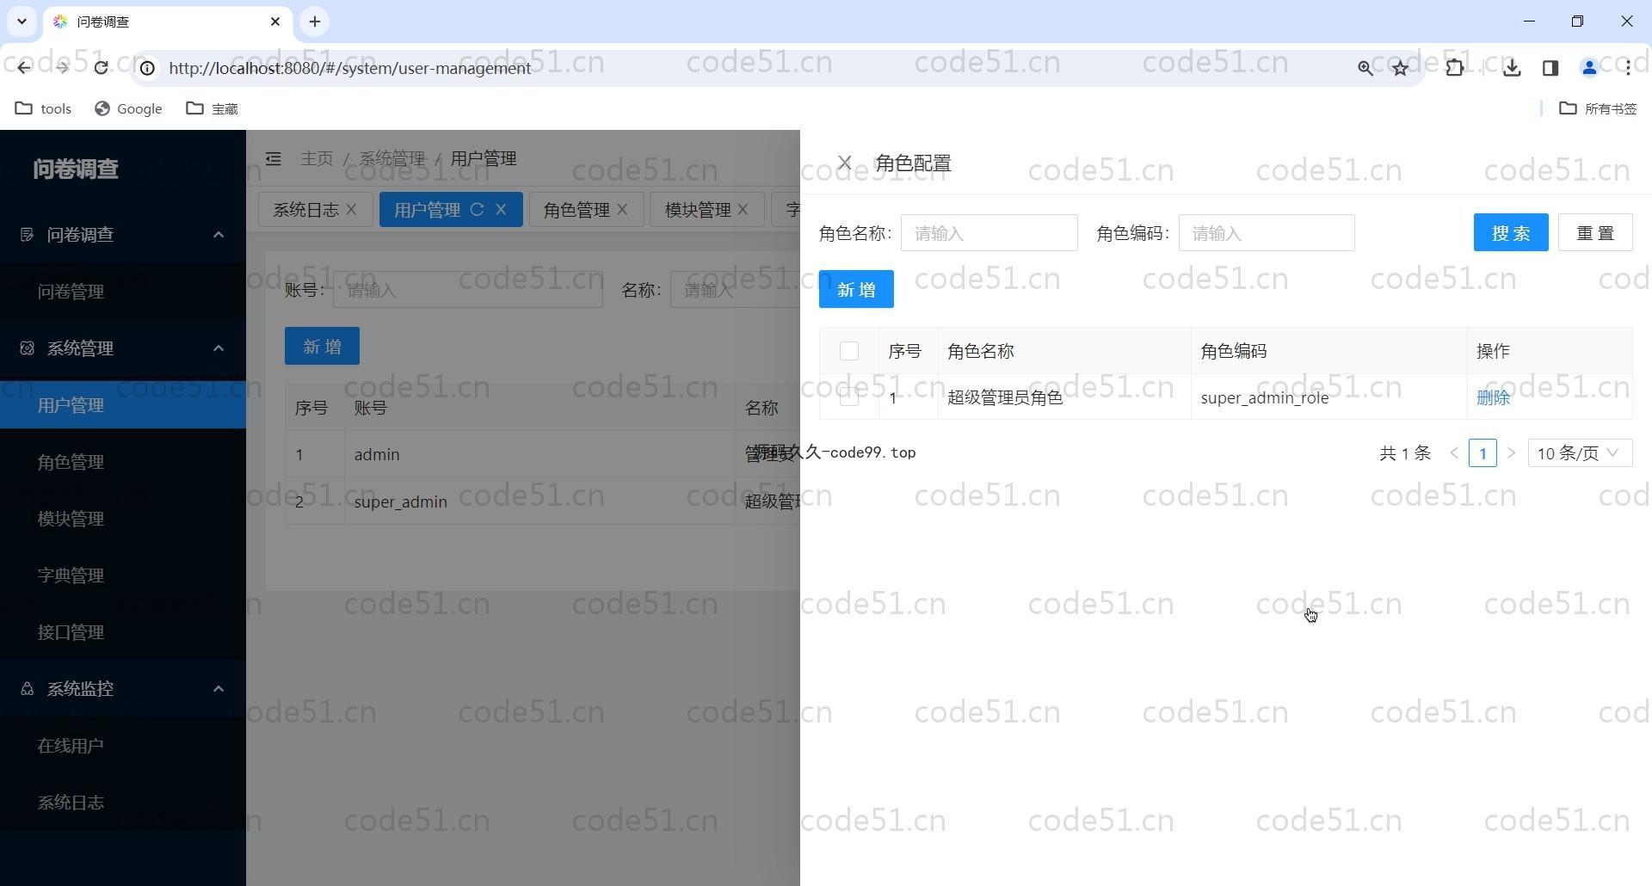
Task: Click the refresh icon on 用户管理 tab
Action: click(477, 210)
